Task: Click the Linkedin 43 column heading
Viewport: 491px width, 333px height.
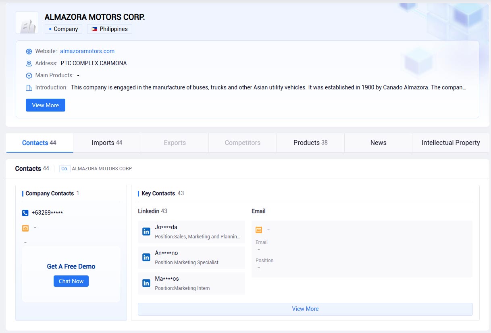Action: 152,211
